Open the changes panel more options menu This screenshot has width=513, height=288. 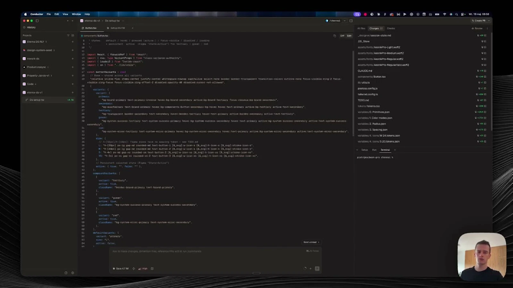(487, 28)
